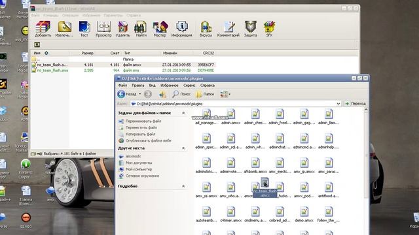The width and height of the screenshot is (419, 235).
Task: Click the Переименовать файл link
Action: 143,121
